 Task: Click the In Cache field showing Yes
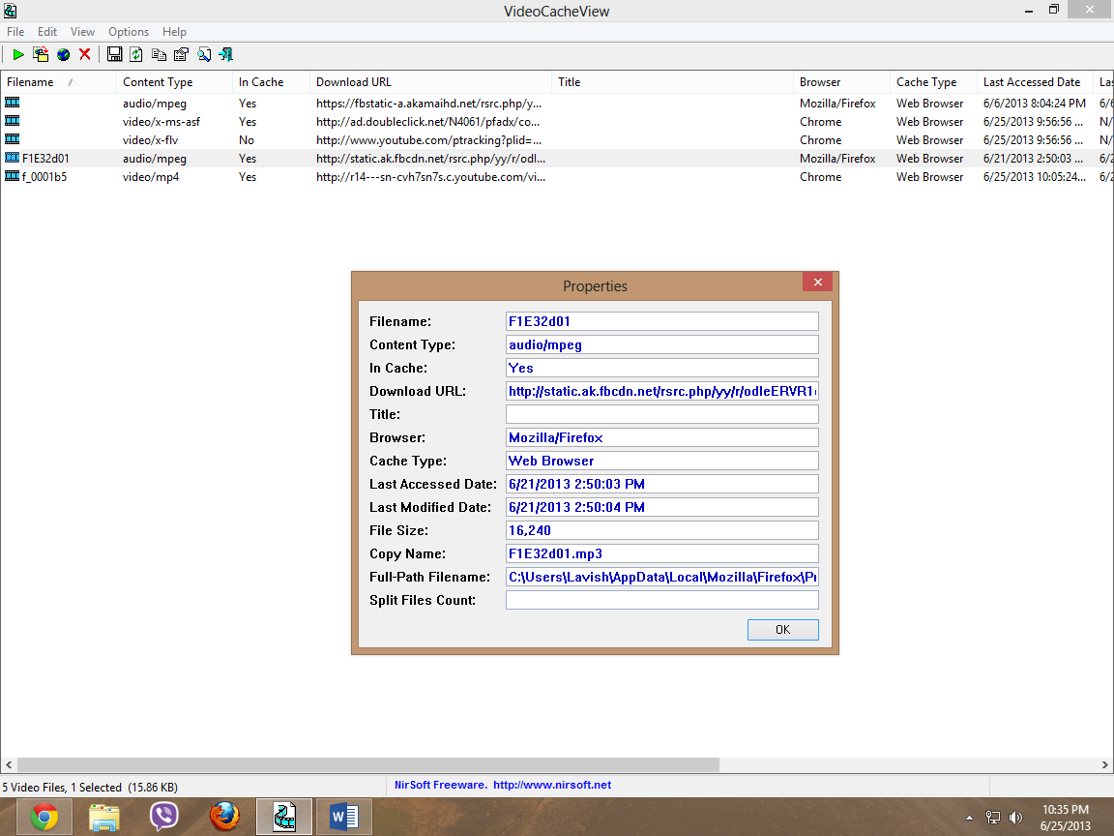[662, 368]
